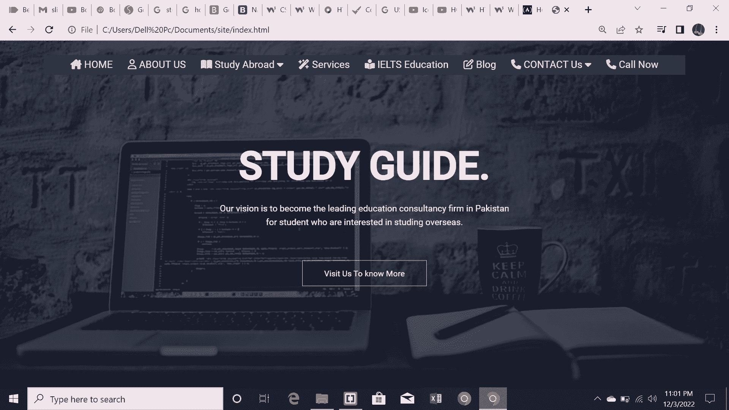Open the volume icon in the system tray
The image size is (729, 410).
tap(652, 399)
